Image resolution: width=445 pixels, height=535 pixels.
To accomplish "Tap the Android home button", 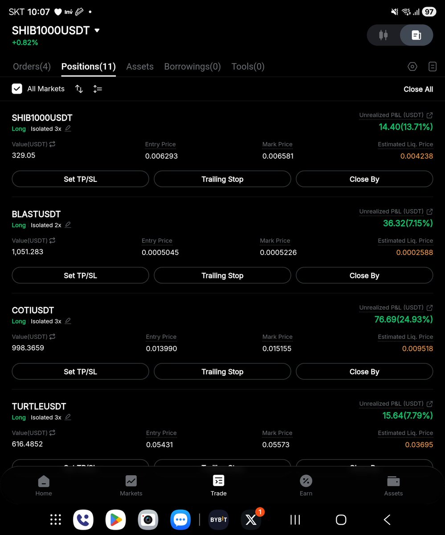I will coord(341,520).
